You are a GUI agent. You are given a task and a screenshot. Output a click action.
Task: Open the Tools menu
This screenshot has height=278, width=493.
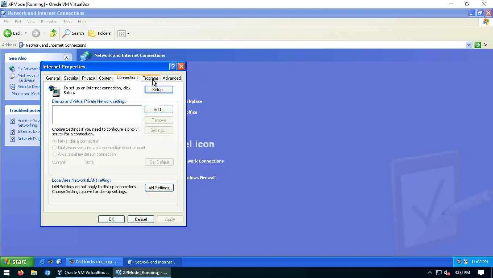point(68,22)
